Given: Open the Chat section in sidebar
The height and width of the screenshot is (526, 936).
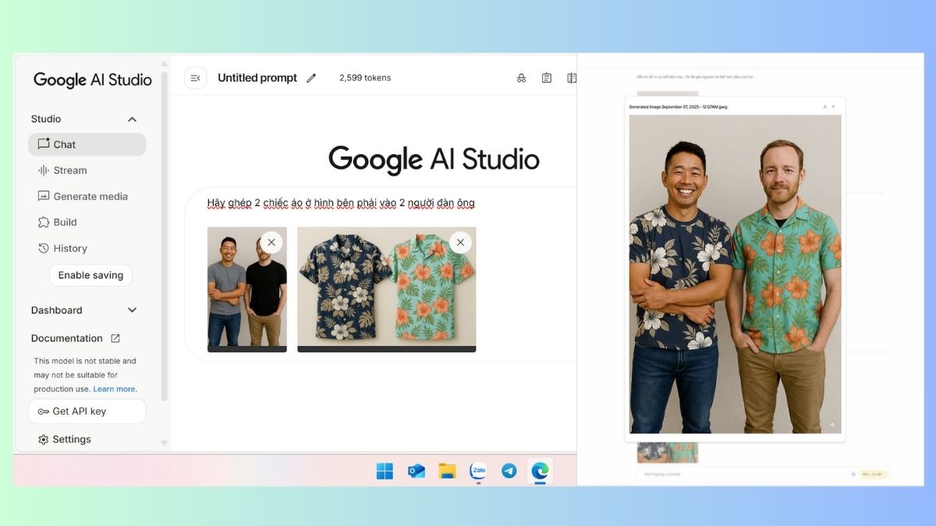Looking at the screenshot, I should coord(87,144).
